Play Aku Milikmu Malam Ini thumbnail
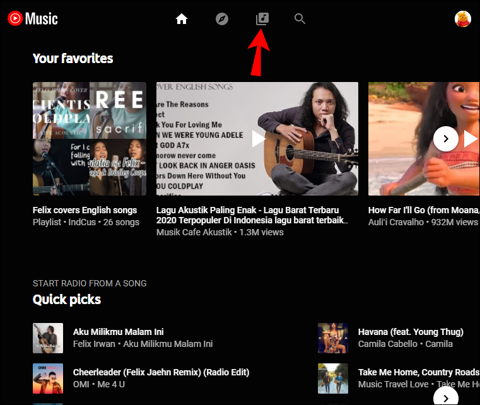 tap(48, 338)
